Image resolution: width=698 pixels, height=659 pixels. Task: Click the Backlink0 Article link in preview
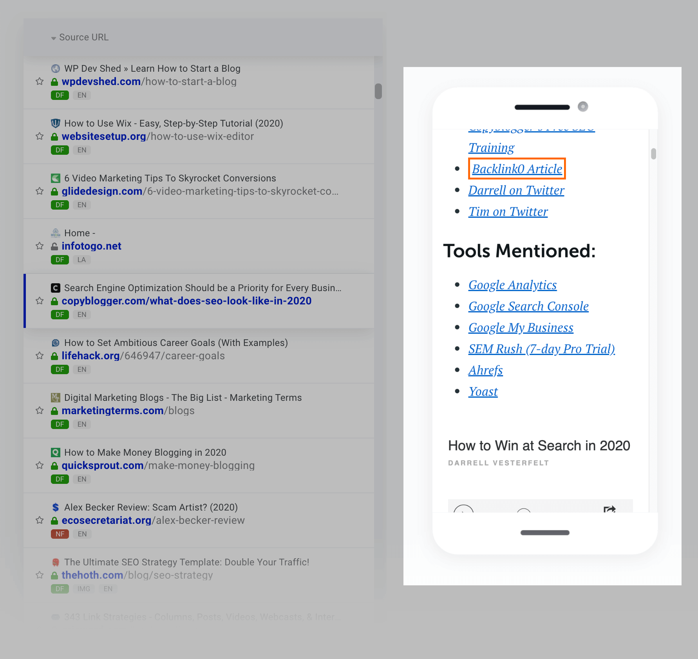pyautogui.click(x=517, y=169)
